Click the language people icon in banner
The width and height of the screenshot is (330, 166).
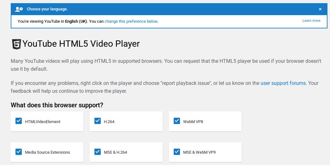pyautogui.click(x=19, y=9)
